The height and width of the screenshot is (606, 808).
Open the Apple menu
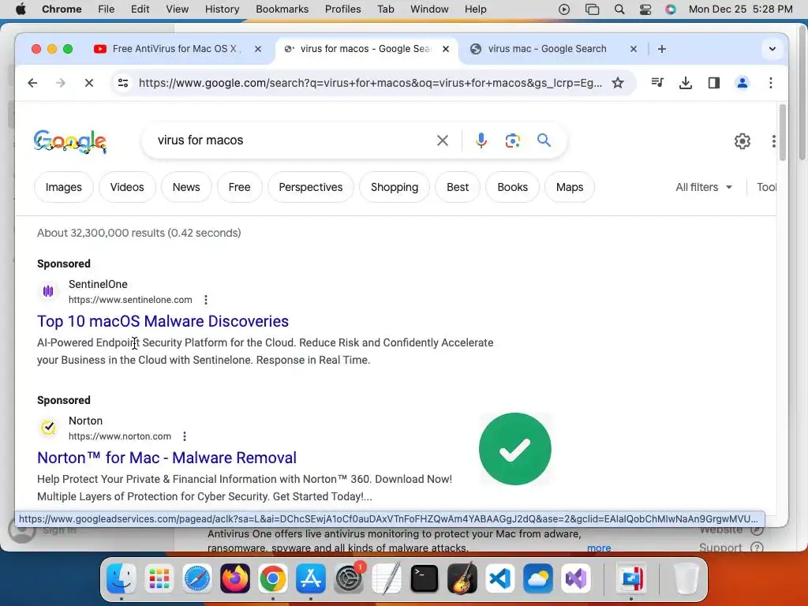tap(21, 9)
